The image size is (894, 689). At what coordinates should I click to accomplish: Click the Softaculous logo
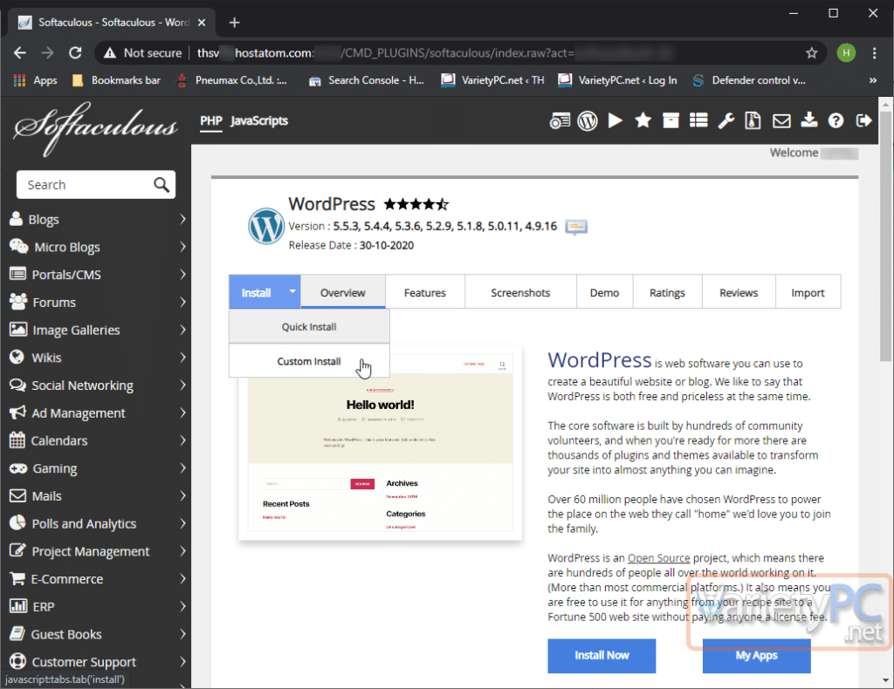(95, 127)
